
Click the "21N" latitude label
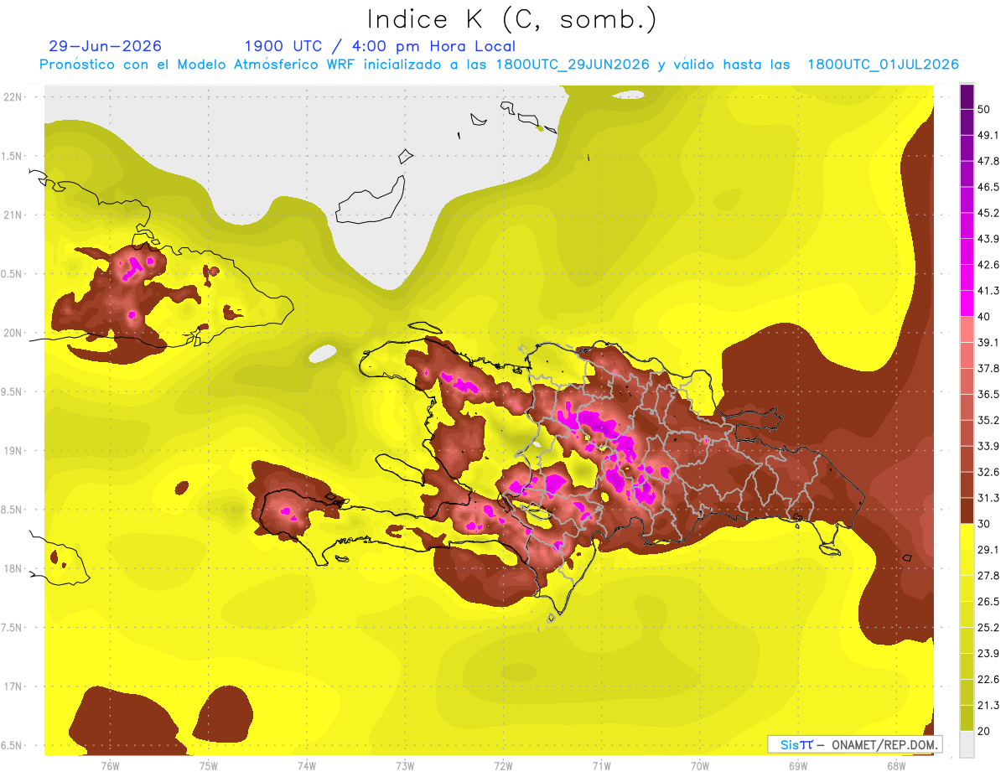[13, 215]
